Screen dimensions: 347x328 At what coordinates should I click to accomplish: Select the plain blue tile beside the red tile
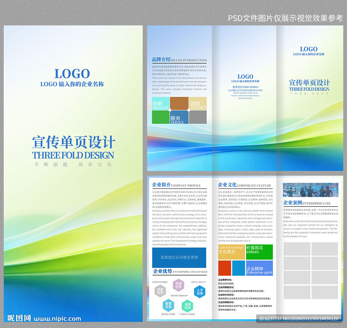point(239,268)
